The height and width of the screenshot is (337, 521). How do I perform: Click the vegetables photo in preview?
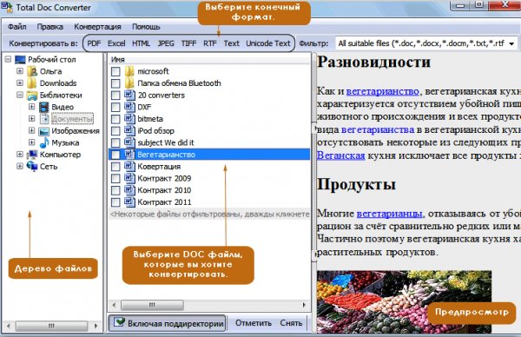tap(404, 301)
